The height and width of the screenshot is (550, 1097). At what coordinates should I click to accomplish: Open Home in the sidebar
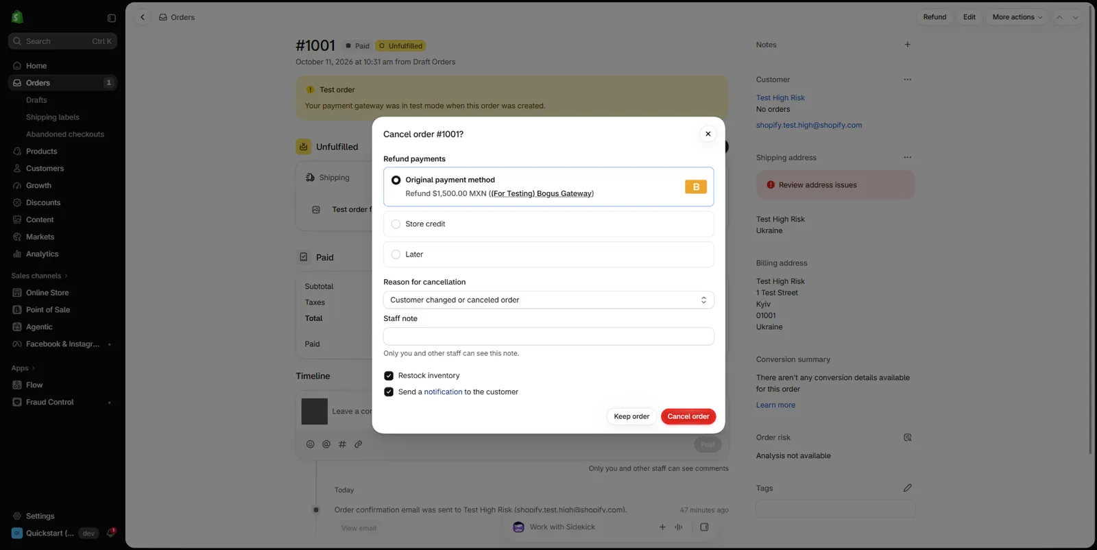point(62,66)
